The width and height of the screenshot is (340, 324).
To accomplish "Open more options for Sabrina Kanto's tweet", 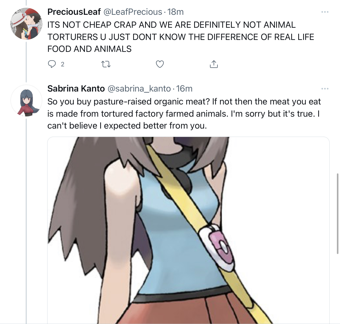I will coord(325,89).
